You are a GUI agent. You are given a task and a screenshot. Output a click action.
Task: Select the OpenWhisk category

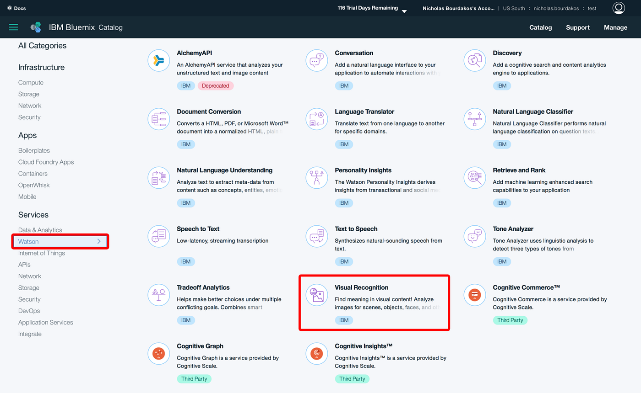pos(34,185)
